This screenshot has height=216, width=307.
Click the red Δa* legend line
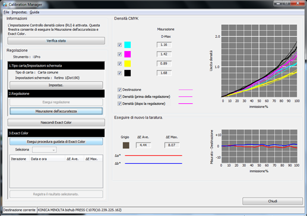154,155
